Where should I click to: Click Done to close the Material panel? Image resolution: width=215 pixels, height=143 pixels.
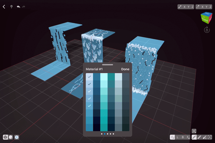click(125, 69)
